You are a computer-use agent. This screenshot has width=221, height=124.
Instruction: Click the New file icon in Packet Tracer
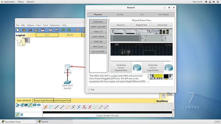18,30
